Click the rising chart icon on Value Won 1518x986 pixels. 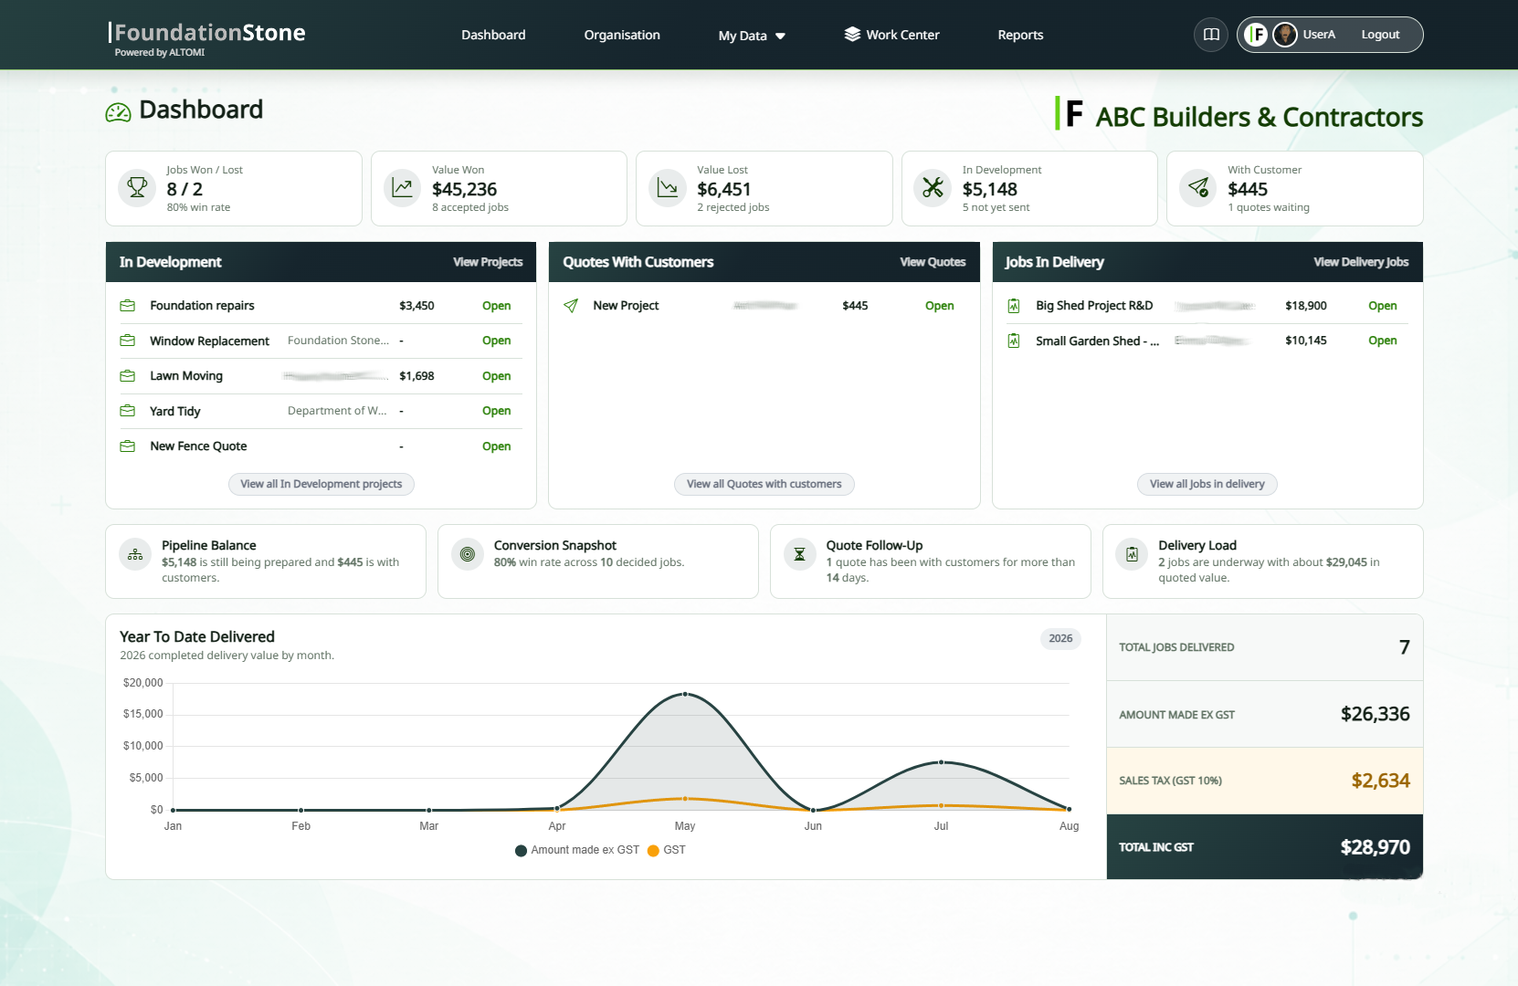(402, 187)
